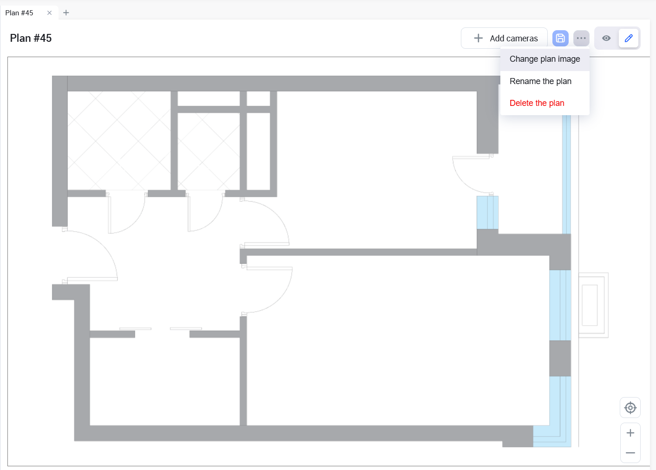This screenshot has width=656, height=470.
Task: Click the Plan #45 heading title
Action: 31,38
